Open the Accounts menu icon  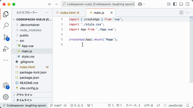point(6,85)
